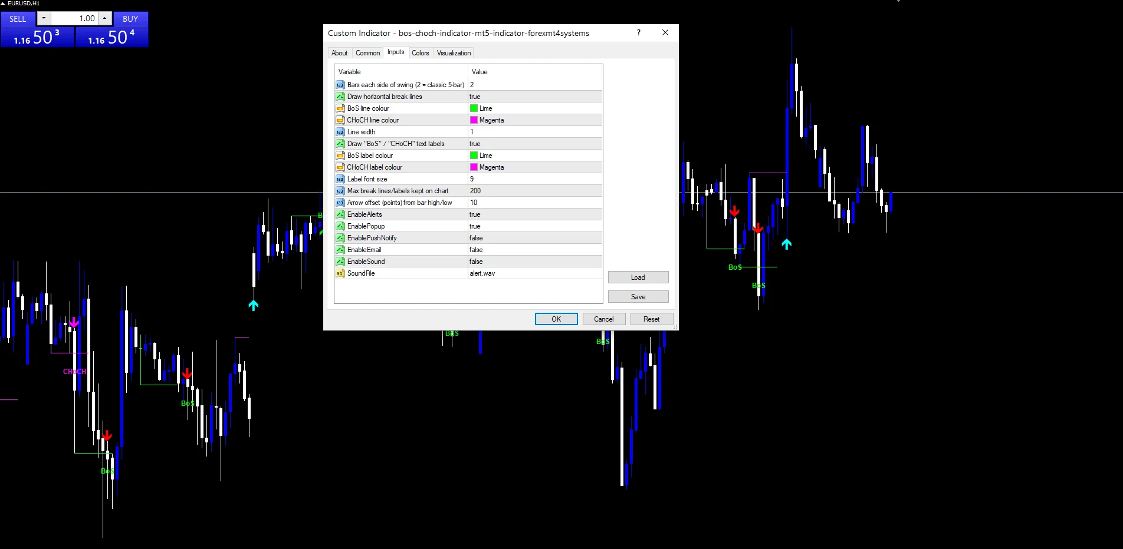
Task: Click the boolean icon beside EnableEmail
Action: tap(340, 250)
